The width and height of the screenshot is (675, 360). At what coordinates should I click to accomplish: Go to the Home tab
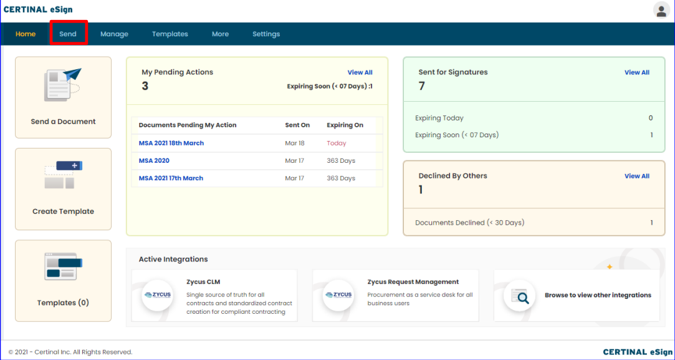pyautogui.click(x=26, y=34)
